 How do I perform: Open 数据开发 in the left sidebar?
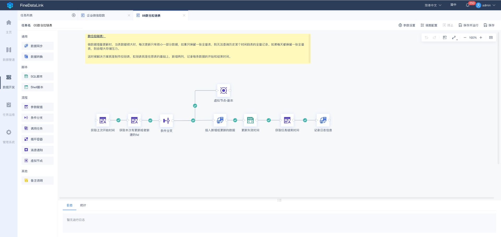[x=9, y=82]
